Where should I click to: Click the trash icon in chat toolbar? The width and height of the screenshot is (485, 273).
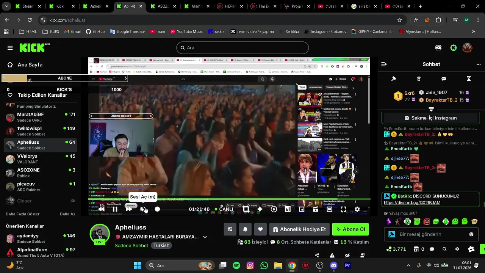pos(419,79)
